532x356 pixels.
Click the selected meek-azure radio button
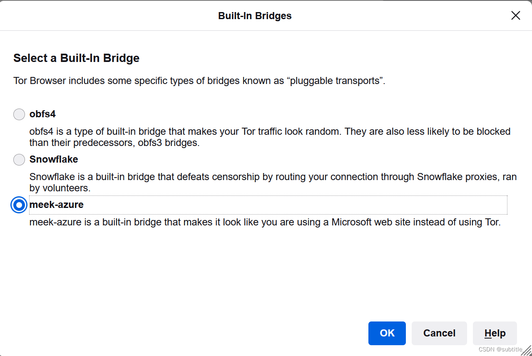(x=19, y=205)
